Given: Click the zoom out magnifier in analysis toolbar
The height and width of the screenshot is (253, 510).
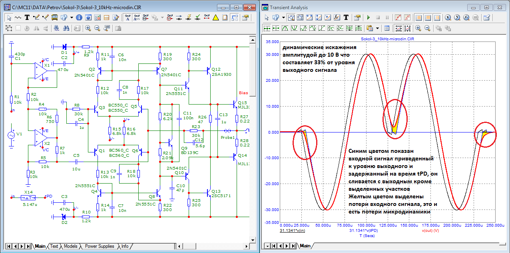Looking at the screenshot, I should tap(427, 28).
